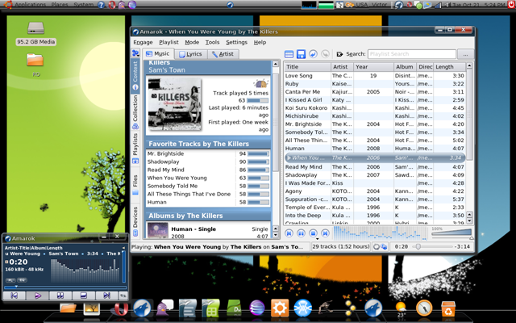Click the sidebar toggle icon above Context

click(x=135, y=53)
